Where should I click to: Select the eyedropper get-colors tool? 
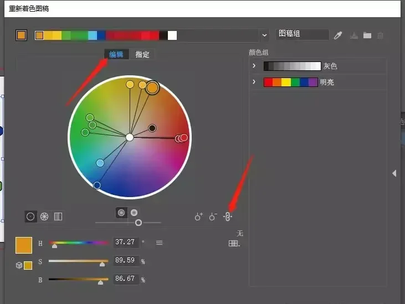tap(338, 35)
